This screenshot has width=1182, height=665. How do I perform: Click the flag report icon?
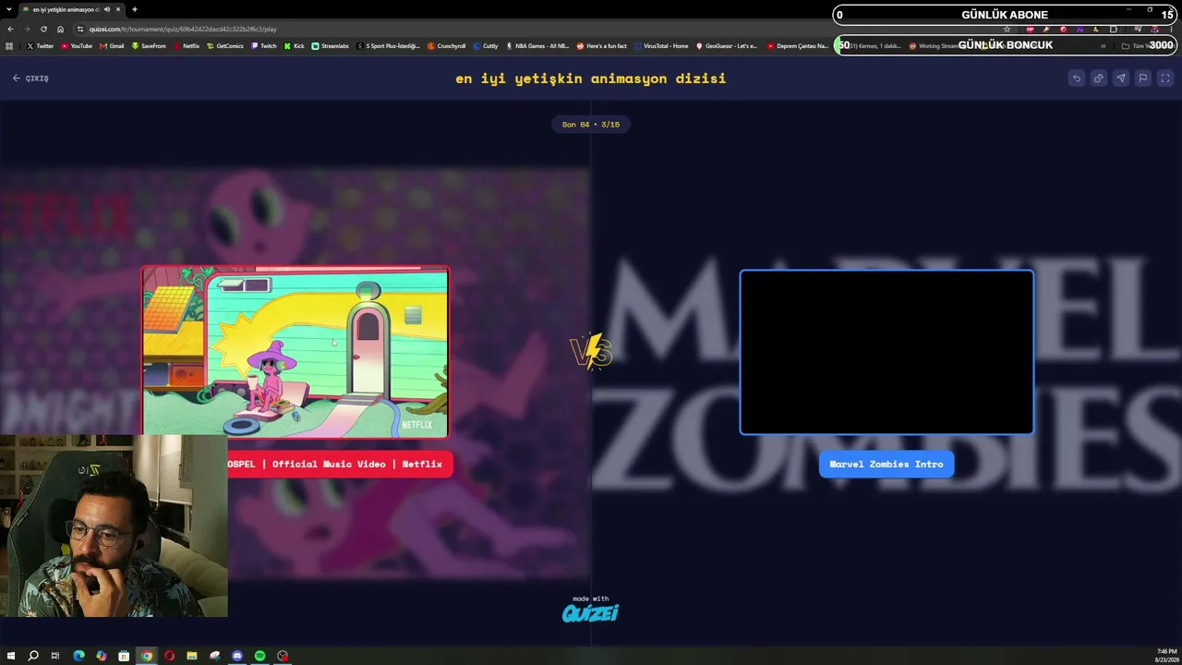(x=1142, y=79)
